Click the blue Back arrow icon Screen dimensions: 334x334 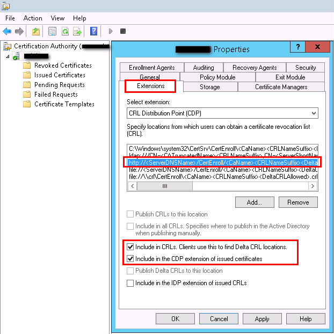pyautogui.click(x=7, y=31)
